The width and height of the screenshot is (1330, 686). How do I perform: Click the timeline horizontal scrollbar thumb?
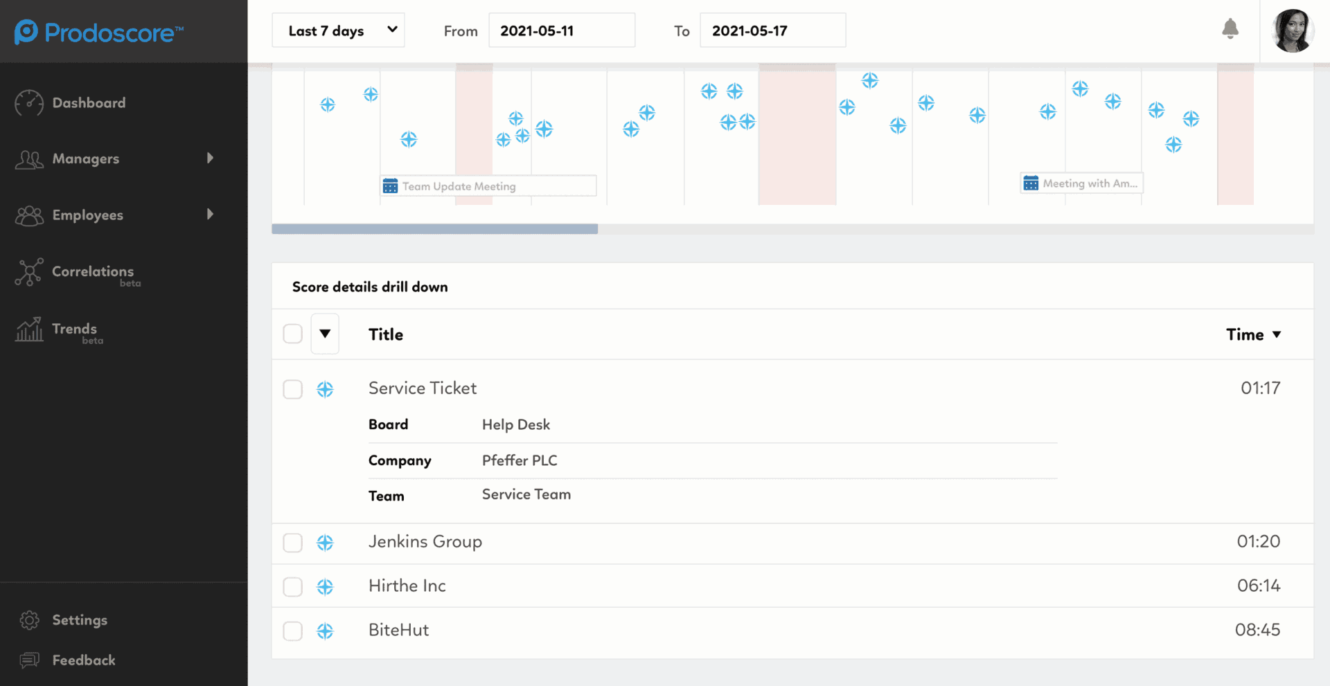point(435,229)
